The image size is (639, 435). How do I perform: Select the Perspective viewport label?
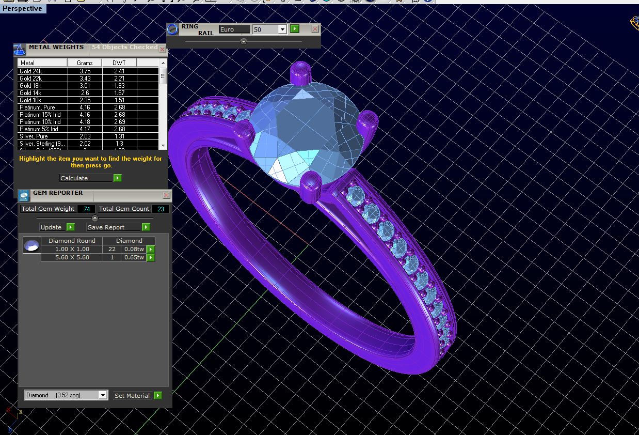(23, 8)
